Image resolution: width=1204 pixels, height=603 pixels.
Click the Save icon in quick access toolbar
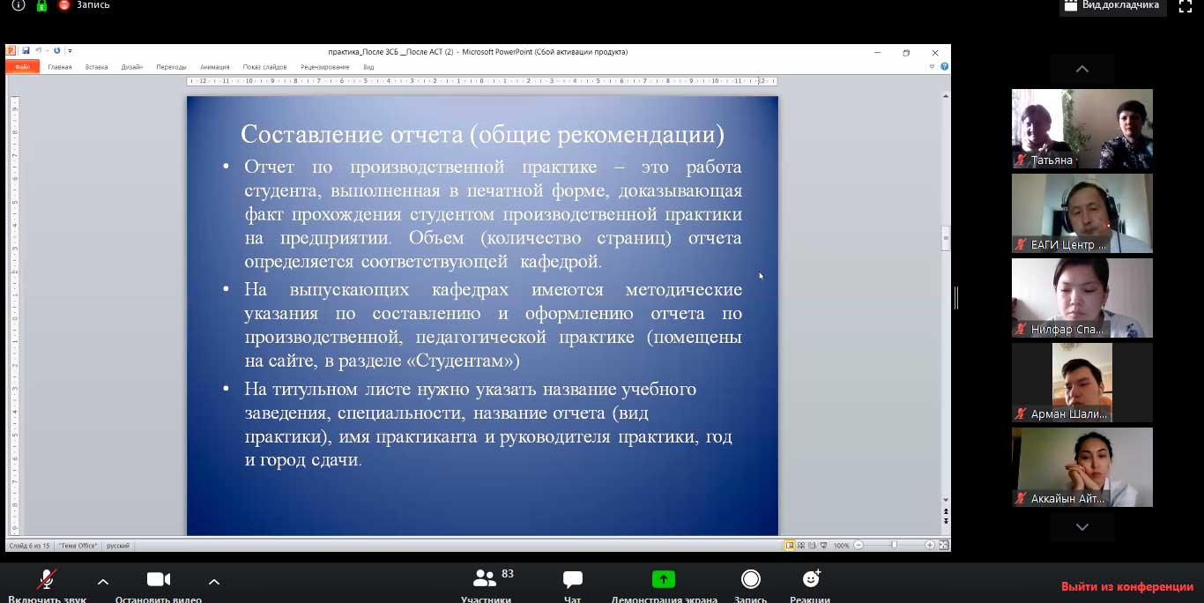pyautogui.click(x=26, y=52)
